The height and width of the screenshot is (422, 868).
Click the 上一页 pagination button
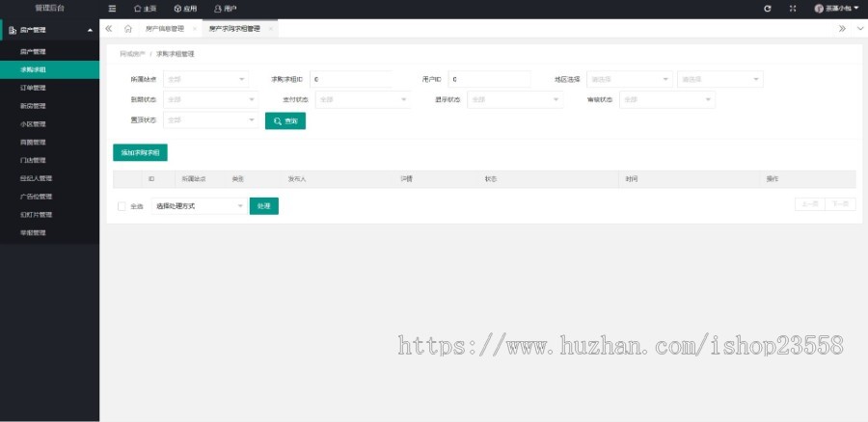coord(810,204)
